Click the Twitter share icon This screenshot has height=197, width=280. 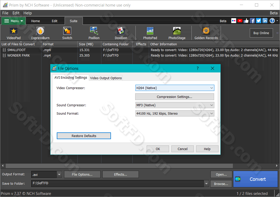(x=259, y=21)
